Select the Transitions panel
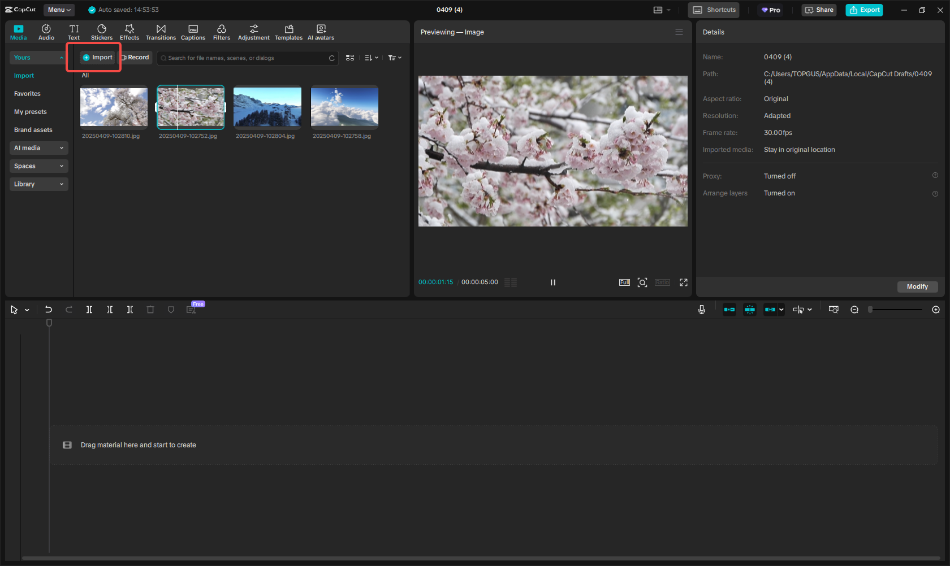The image size is (950, 566). click(161, 32)
